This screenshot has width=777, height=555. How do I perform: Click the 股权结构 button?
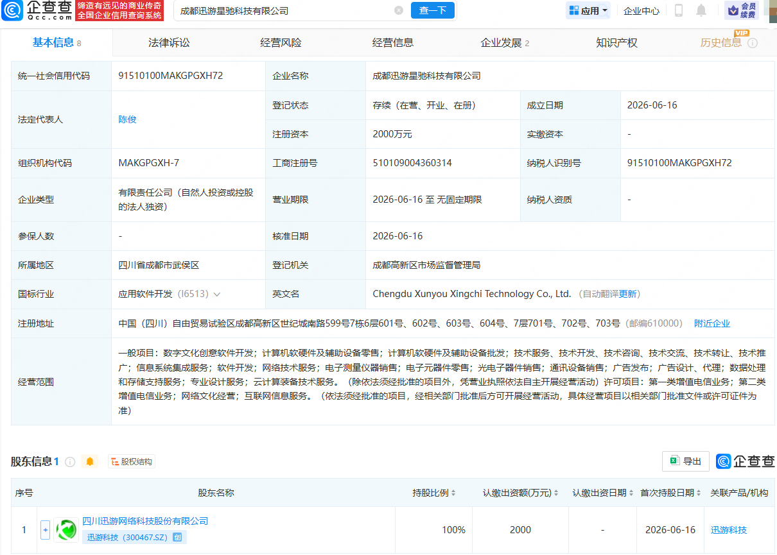tap(132, 461)
